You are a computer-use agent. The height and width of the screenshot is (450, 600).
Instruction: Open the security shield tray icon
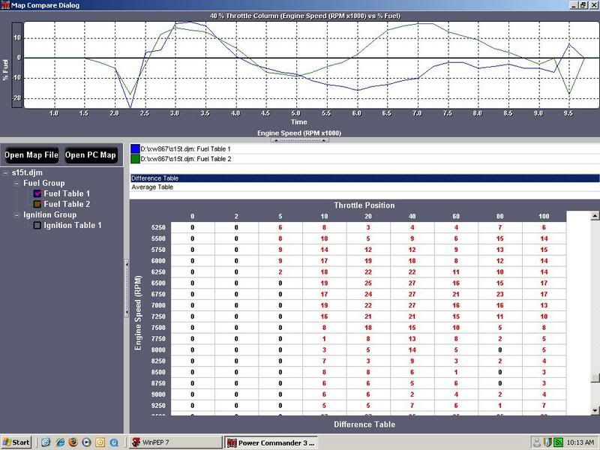pyautogui.click(x=547, y=442)
